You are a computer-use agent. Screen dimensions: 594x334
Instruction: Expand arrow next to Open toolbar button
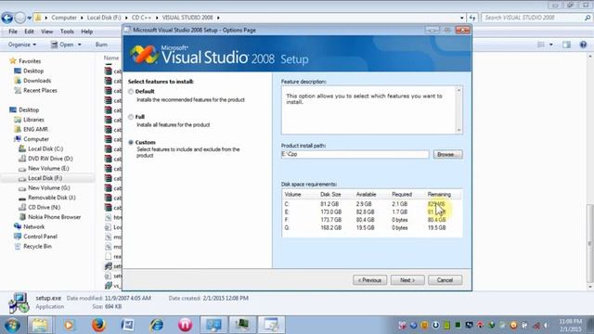[80, 45]
